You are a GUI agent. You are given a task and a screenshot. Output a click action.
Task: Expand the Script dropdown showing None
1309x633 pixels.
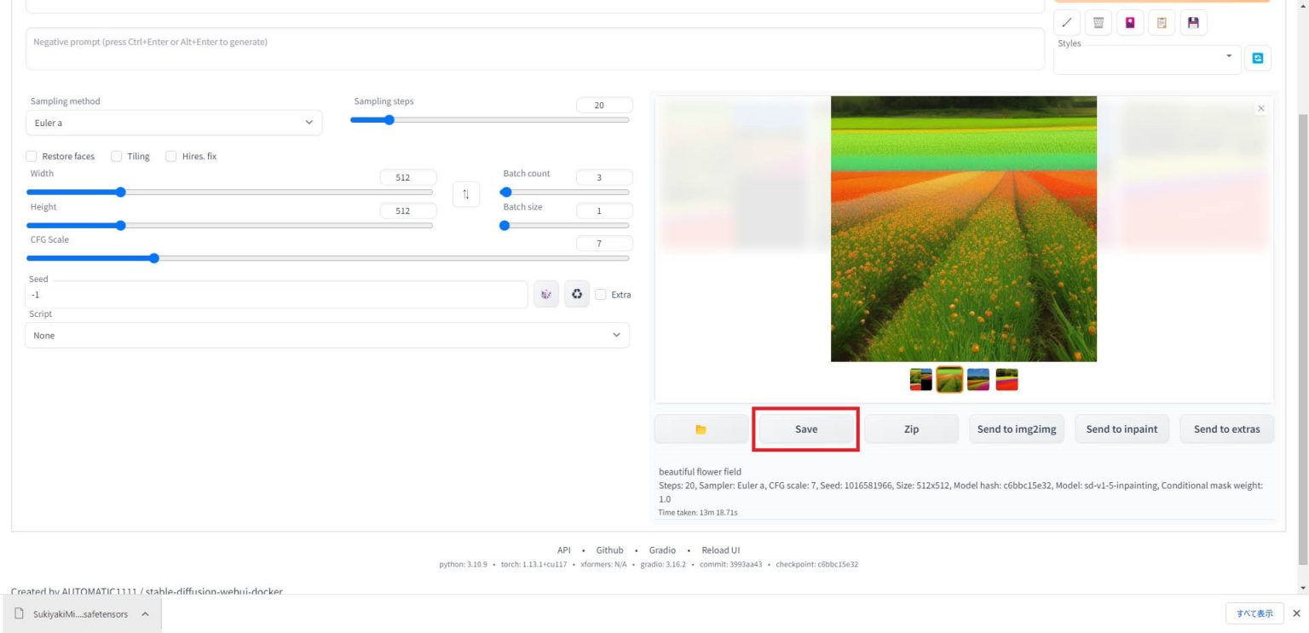pyautogui.click(x=327, y=335)
